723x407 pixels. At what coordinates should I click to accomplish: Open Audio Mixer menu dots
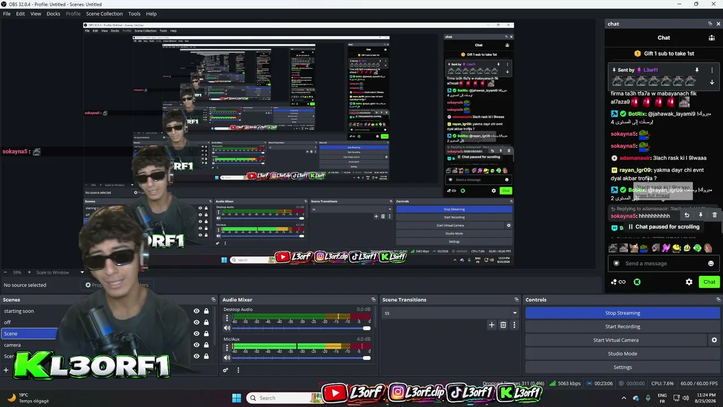click(238, 370)
